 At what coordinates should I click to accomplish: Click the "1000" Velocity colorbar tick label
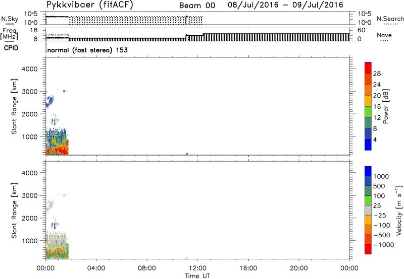pyautogui.click(x=381, y=176)
